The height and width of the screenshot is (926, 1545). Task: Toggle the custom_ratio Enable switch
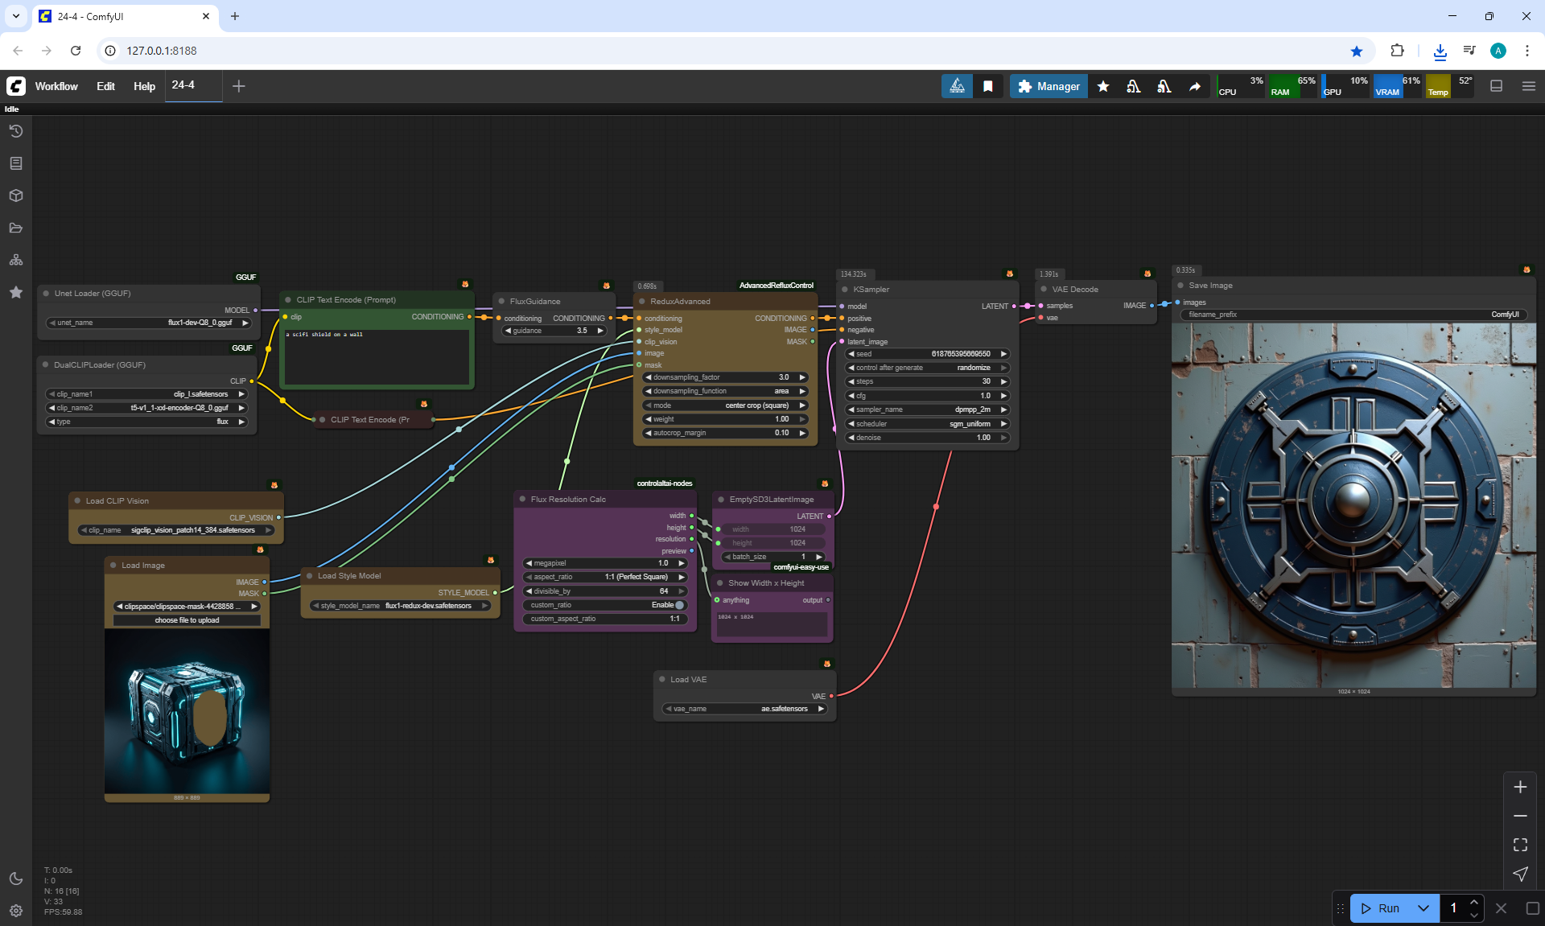[x=678, y=605]
